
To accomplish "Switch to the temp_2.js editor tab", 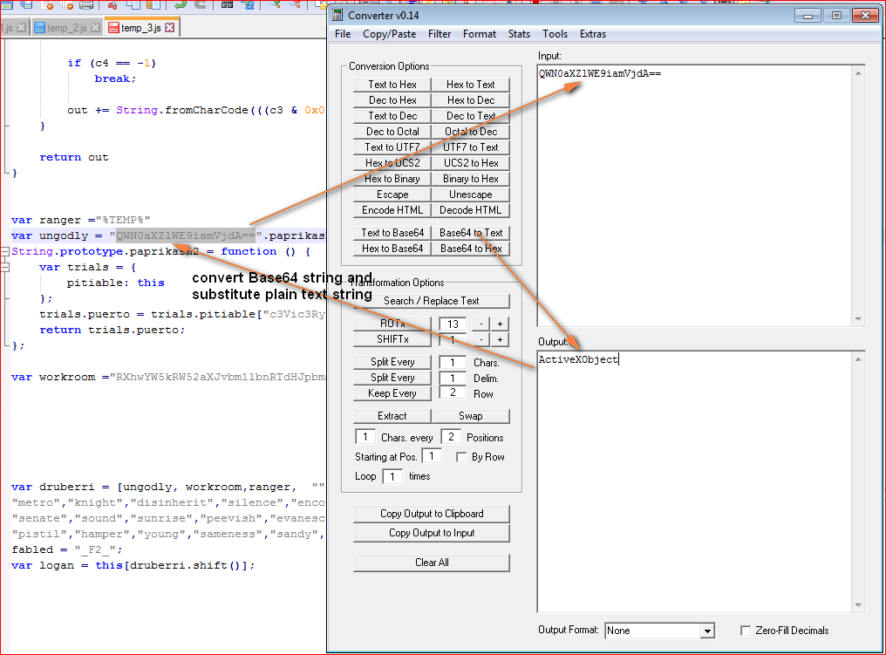I will [x=66, y=28].
